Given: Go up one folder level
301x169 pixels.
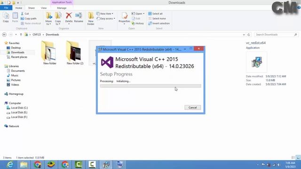Looking at the screenshot, I should pos(21,35).
